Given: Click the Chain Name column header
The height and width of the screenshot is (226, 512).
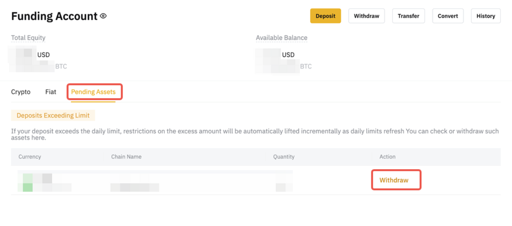Looking at the screenshot, I should click(126, 157).
